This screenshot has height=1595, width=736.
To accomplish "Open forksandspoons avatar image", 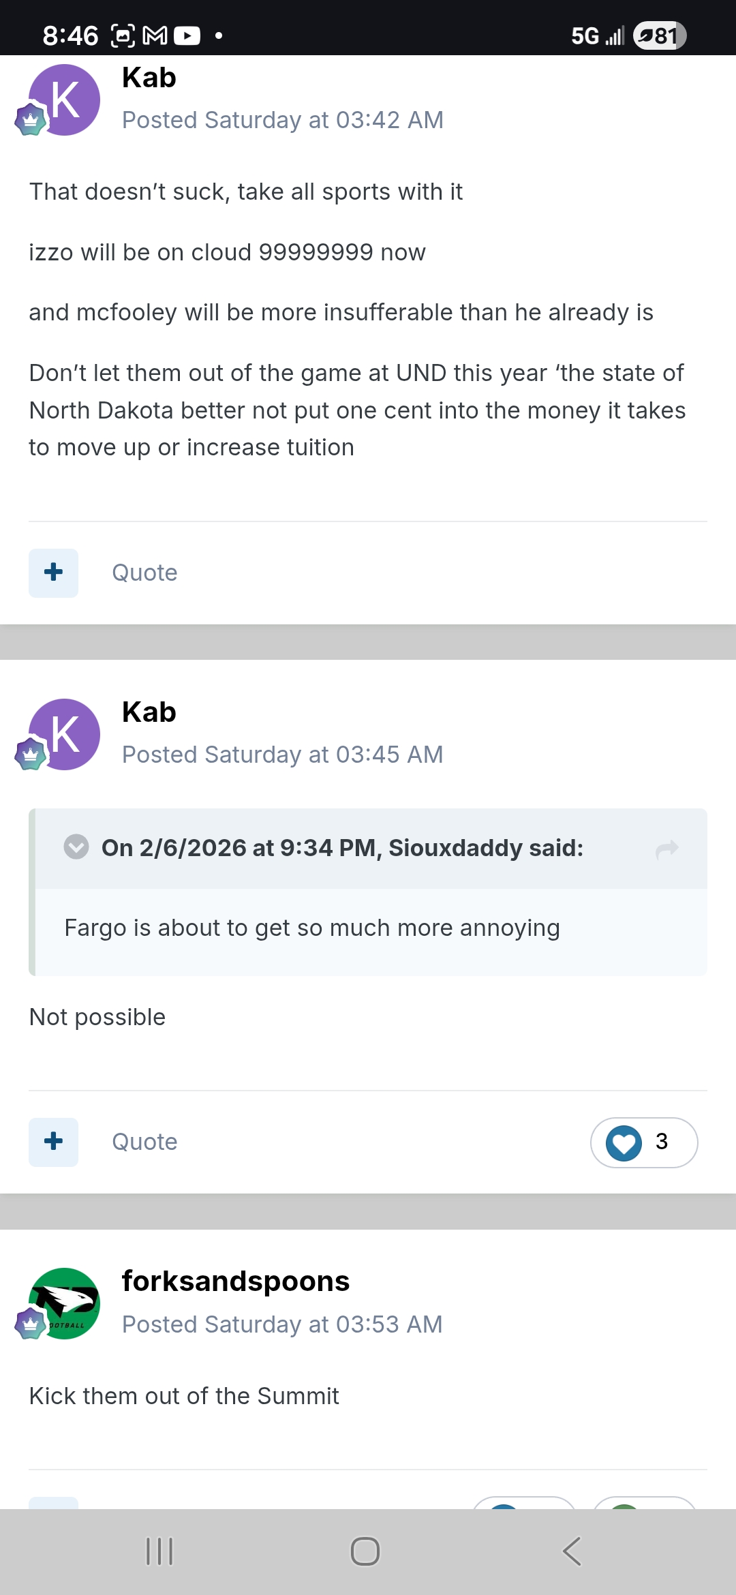I will pyautogui.click(x=67, y=1302).
